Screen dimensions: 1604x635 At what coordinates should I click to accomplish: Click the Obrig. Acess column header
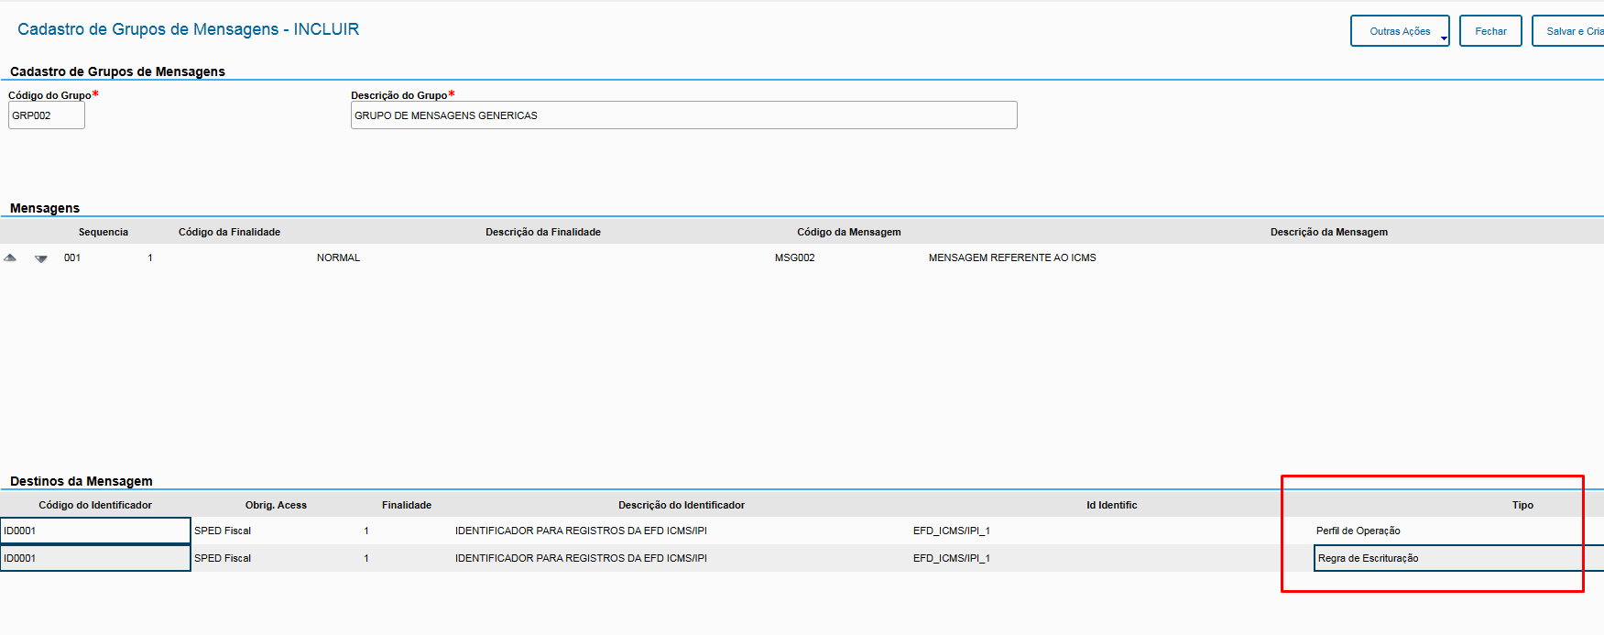(276, 505)
